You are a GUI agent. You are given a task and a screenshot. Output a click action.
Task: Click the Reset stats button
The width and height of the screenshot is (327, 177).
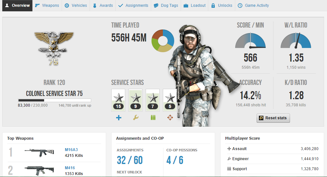[x=273, y=118]
